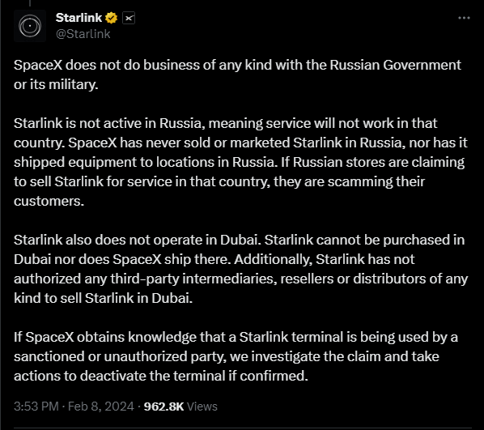Open the @Starlink handle link
The width and height of the screenshot is (484, 430).
click(x=83, y=34)
